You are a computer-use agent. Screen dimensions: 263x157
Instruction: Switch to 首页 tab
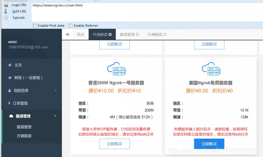click(x=80, y=35)
